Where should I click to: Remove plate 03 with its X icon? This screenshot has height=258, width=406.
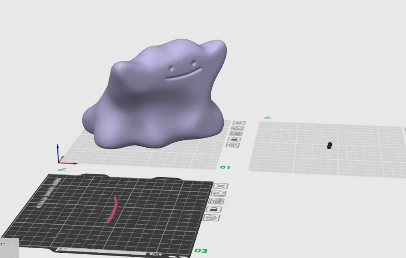click(x=220, y=186)
